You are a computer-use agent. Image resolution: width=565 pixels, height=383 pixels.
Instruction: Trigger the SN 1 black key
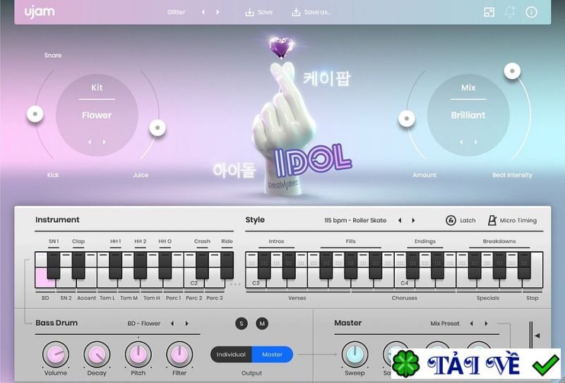click(x=54, y=265)
